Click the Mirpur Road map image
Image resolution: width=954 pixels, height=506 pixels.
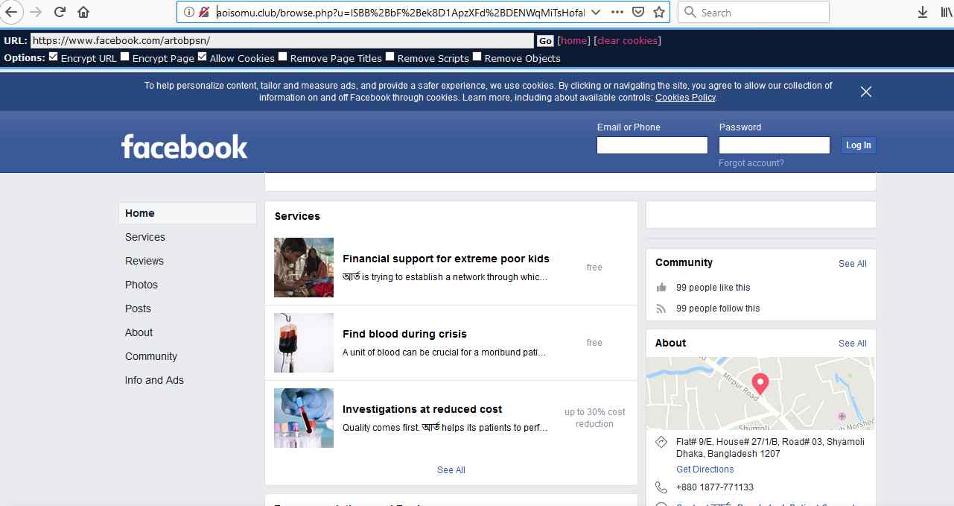[760, 393]
